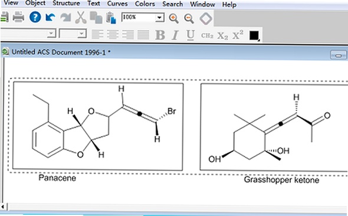
Task: Click the Zoom Out magnifier icon
Action: coord(189,18)
